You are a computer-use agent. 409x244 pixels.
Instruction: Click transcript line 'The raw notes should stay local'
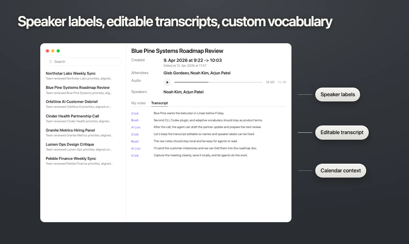(196, 141)
